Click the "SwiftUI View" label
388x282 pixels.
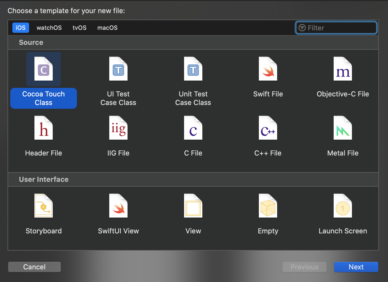pyautogui.click(x=118, y=231)
